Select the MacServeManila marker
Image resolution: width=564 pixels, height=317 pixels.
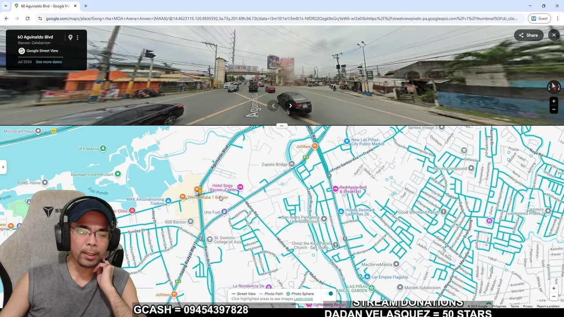pos(396,264)
